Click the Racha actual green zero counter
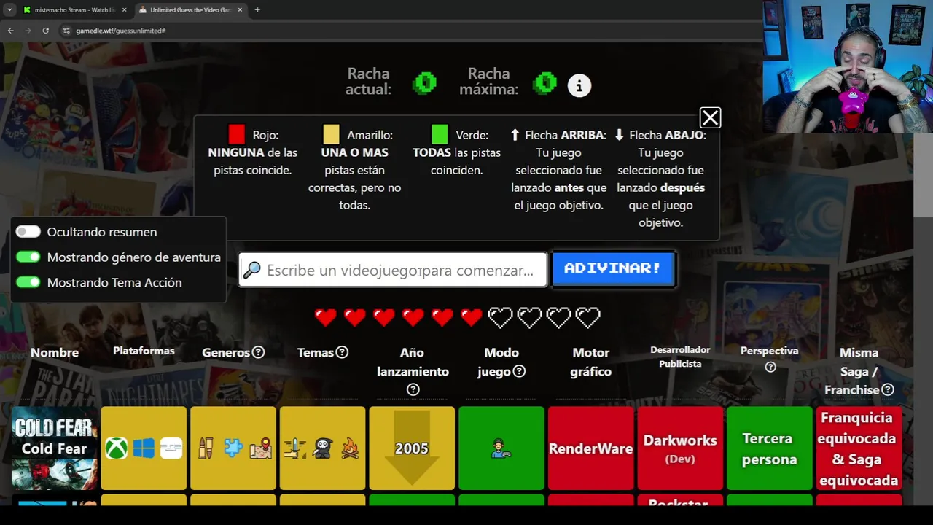Screen dimensions: 933x525 coord(424,83)
